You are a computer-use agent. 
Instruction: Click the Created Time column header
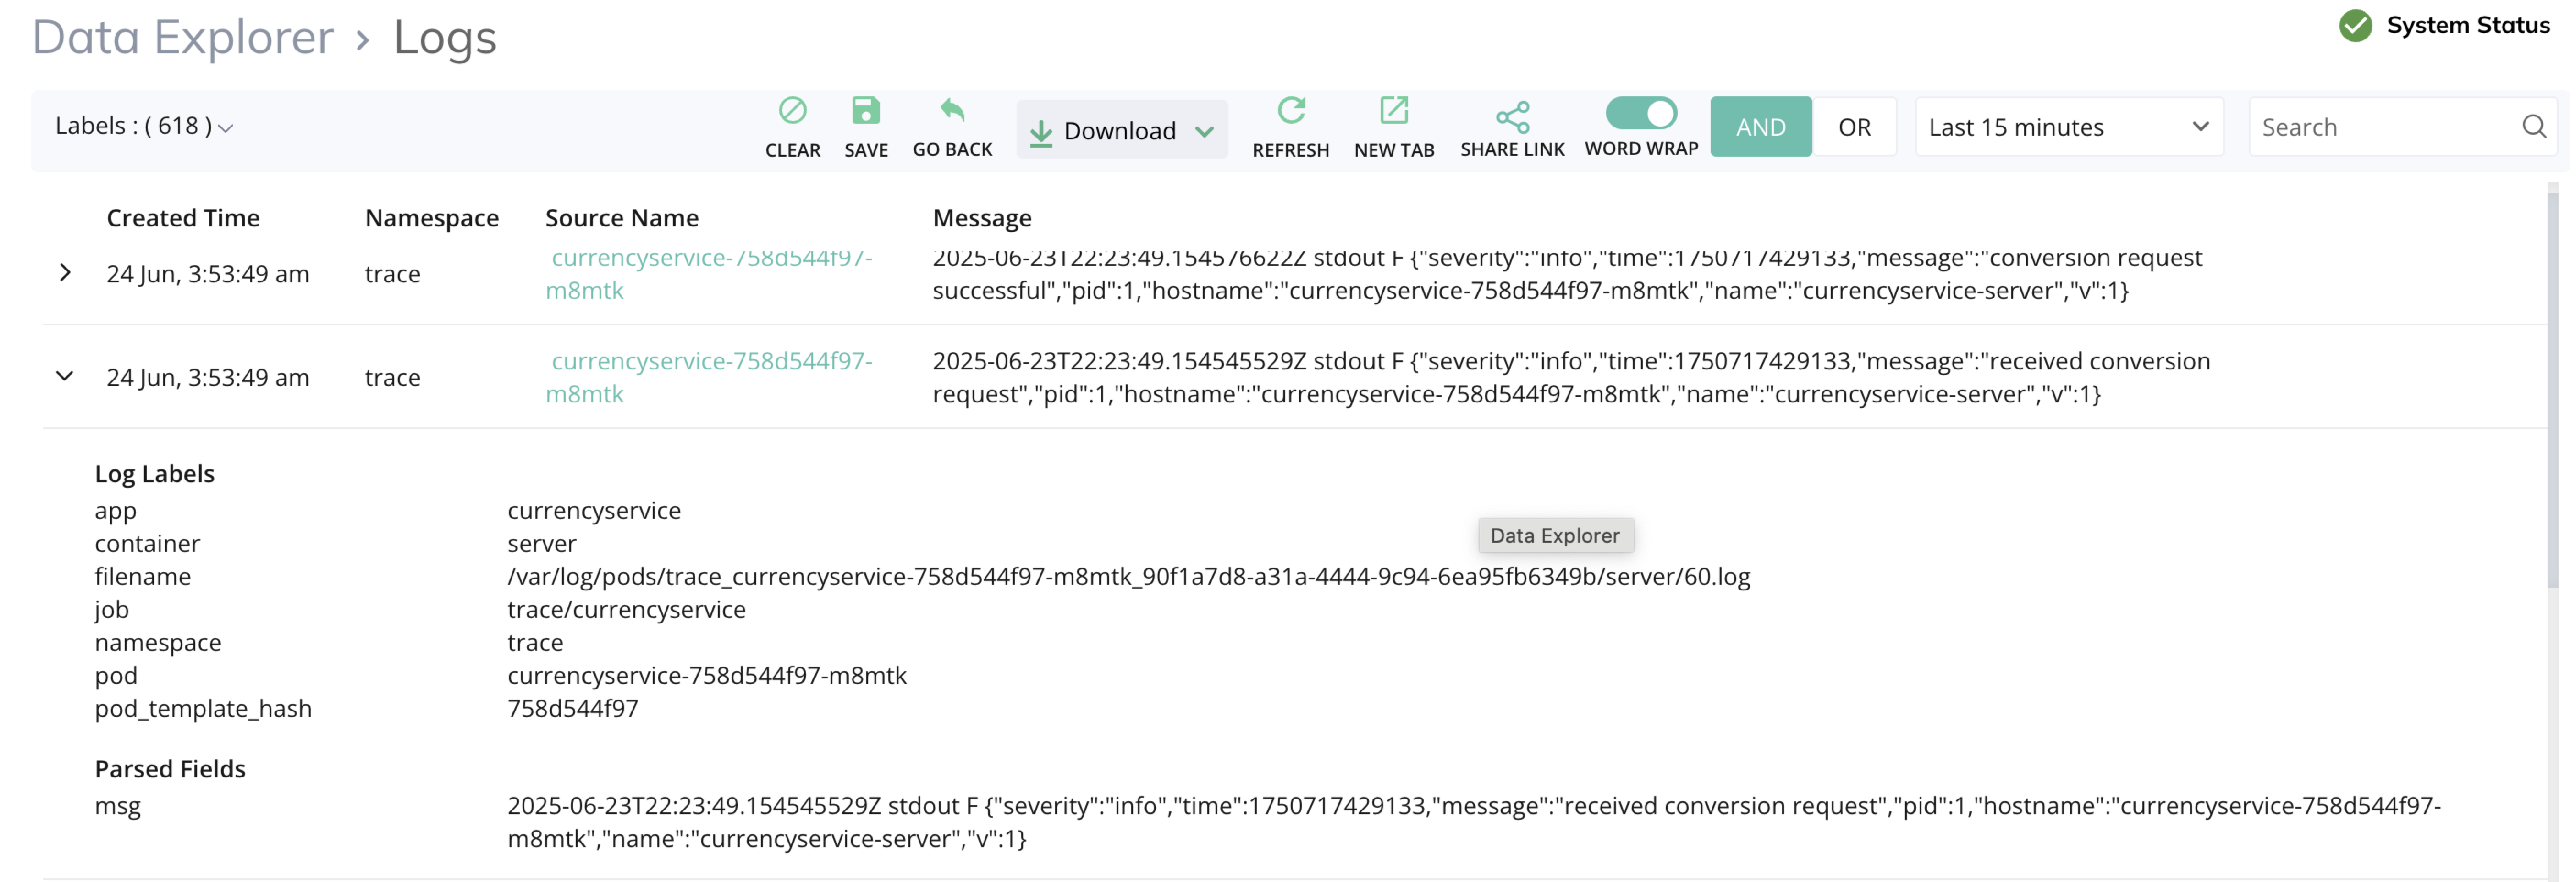[183, 218]
